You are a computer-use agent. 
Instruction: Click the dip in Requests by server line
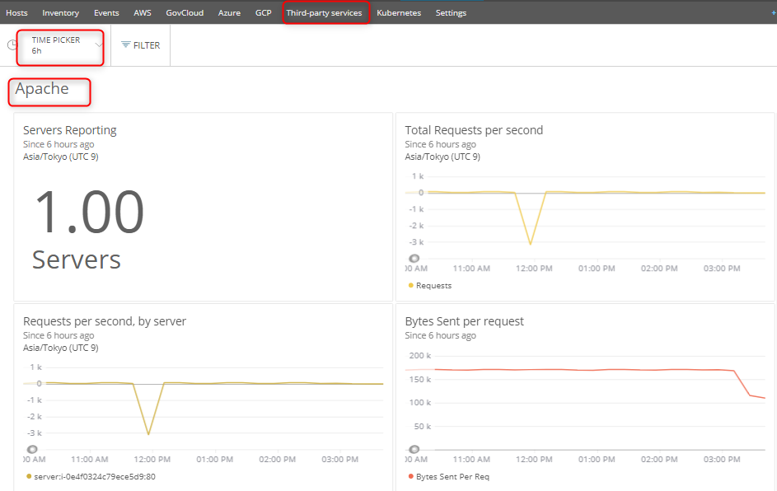pos(148,434)
